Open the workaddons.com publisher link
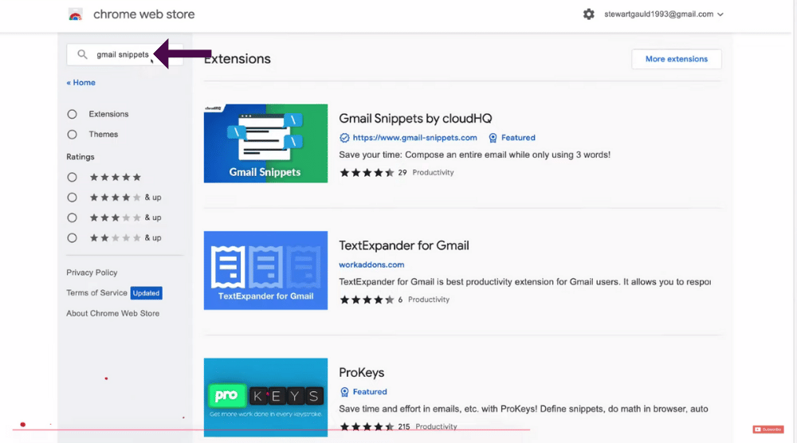797x443 pixels. [x=371, y=265]
